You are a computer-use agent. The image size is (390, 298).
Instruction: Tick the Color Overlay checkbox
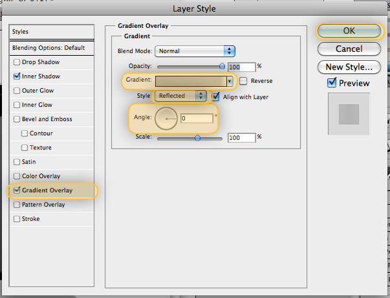17,176
